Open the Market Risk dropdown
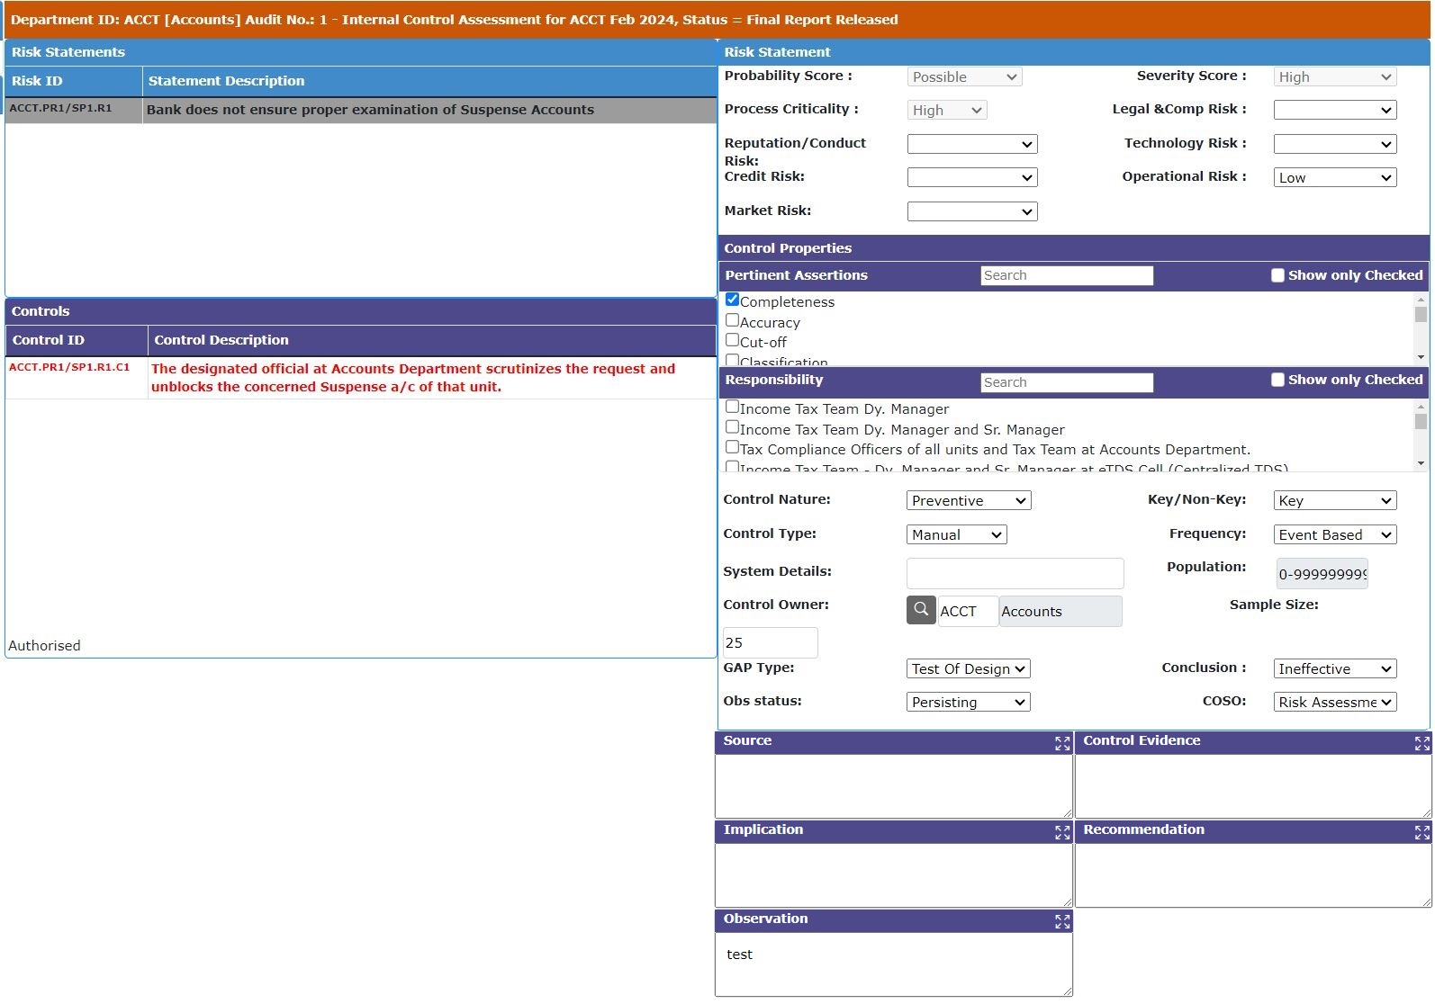 coord(972,211)
